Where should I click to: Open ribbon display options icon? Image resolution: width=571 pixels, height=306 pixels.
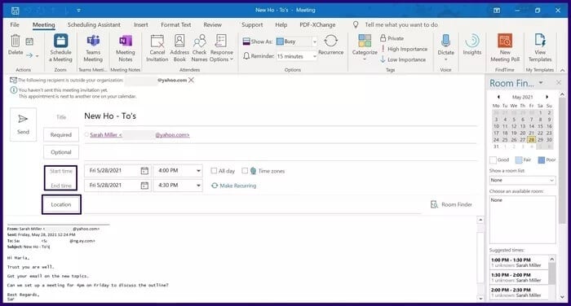point(497,11)
